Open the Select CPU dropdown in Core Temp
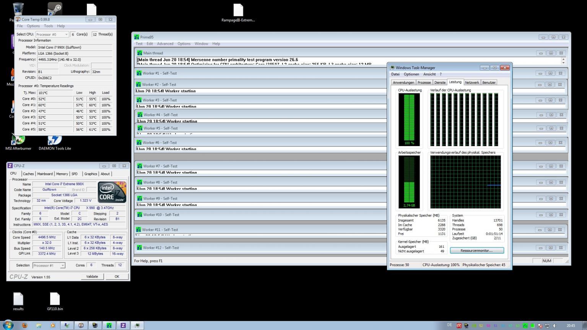 (52, 34)
